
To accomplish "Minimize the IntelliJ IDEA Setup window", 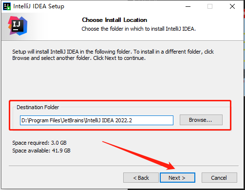I will tap(188, 6).
